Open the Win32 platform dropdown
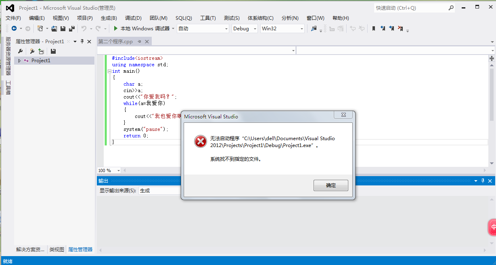The height and width of the screenshot is (265, 496). point(302,29)
